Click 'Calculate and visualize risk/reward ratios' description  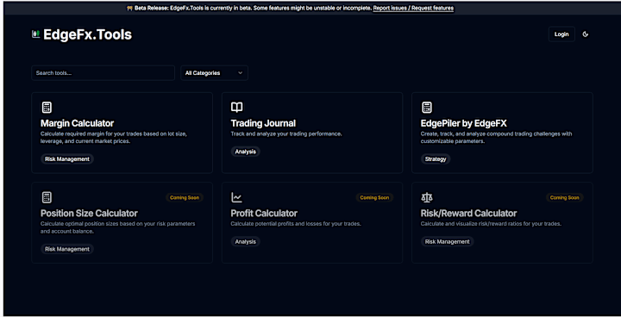point(491,224)
